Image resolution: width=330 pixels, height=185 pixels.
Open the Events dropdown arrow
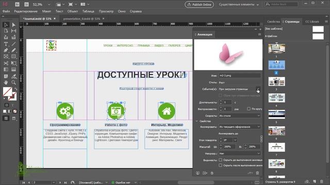coord(258,89)
